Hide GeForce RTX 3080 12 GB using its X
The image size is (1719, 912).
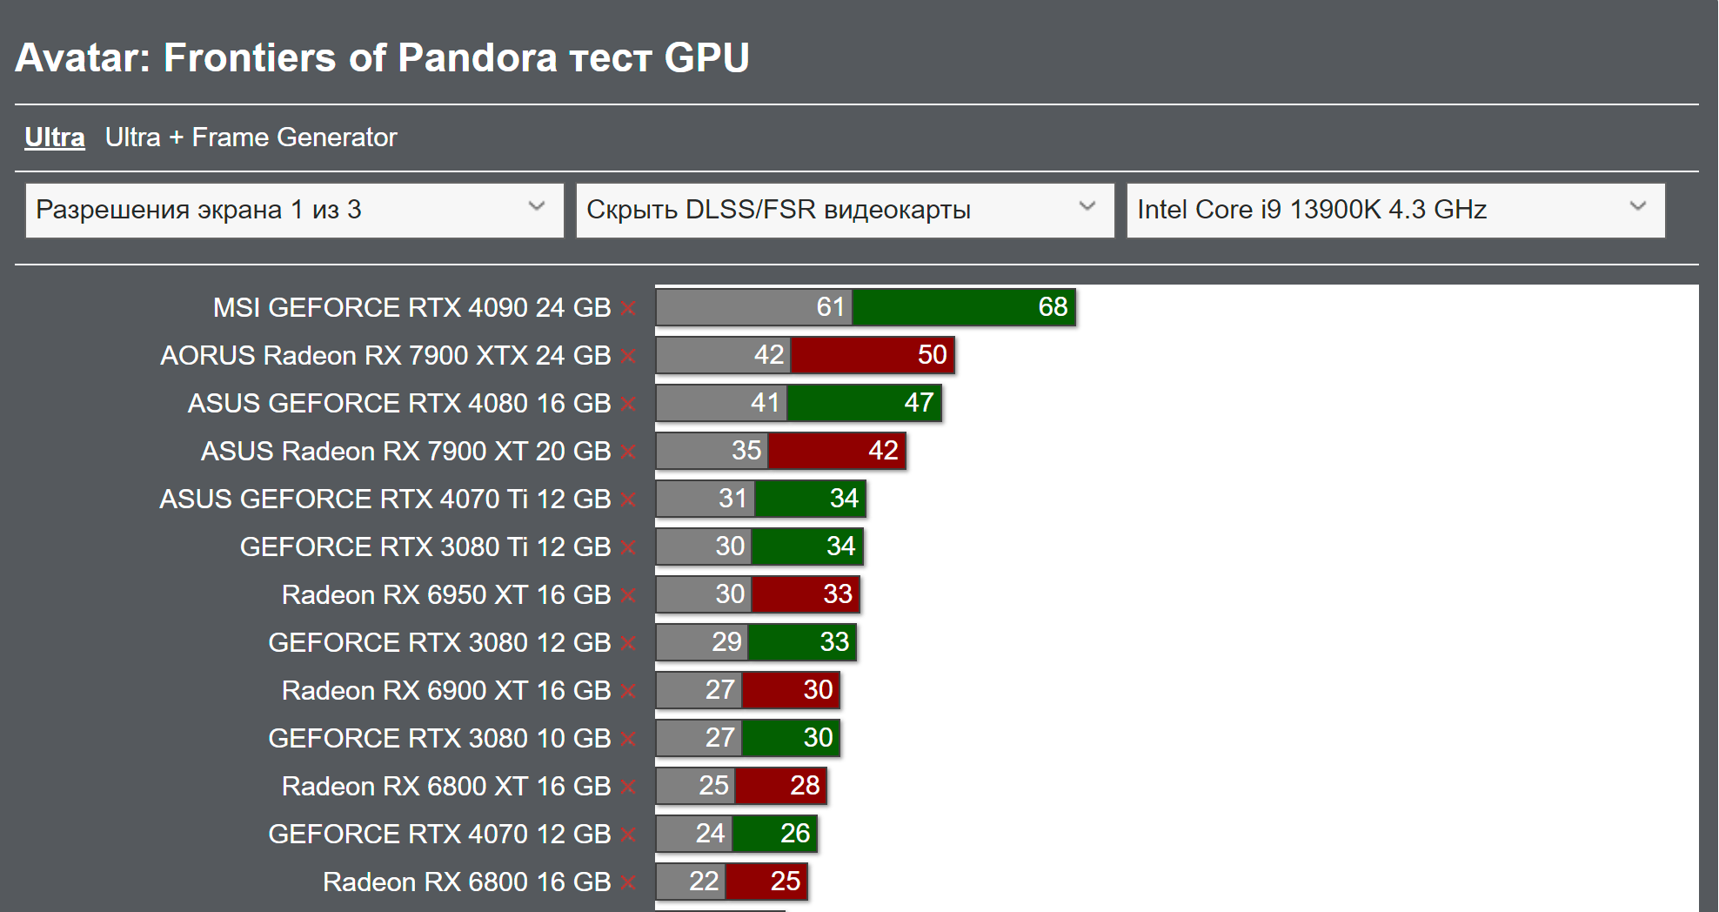(628, 643)
